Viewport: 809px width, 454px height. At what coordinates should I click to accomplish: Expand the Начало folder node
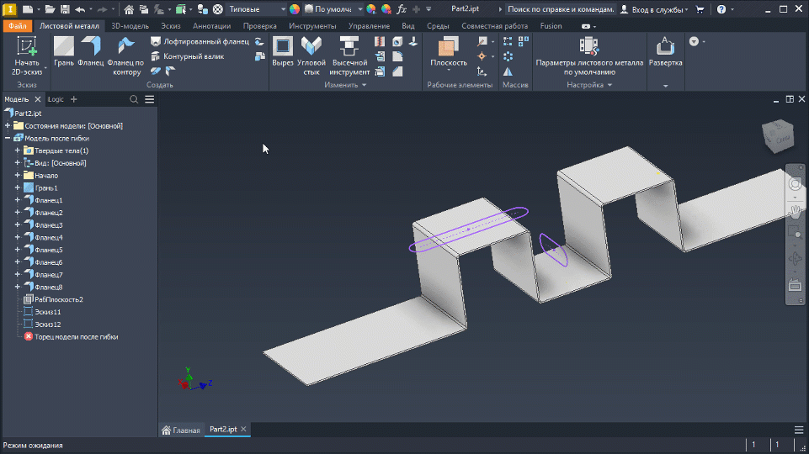pos(18,175)
